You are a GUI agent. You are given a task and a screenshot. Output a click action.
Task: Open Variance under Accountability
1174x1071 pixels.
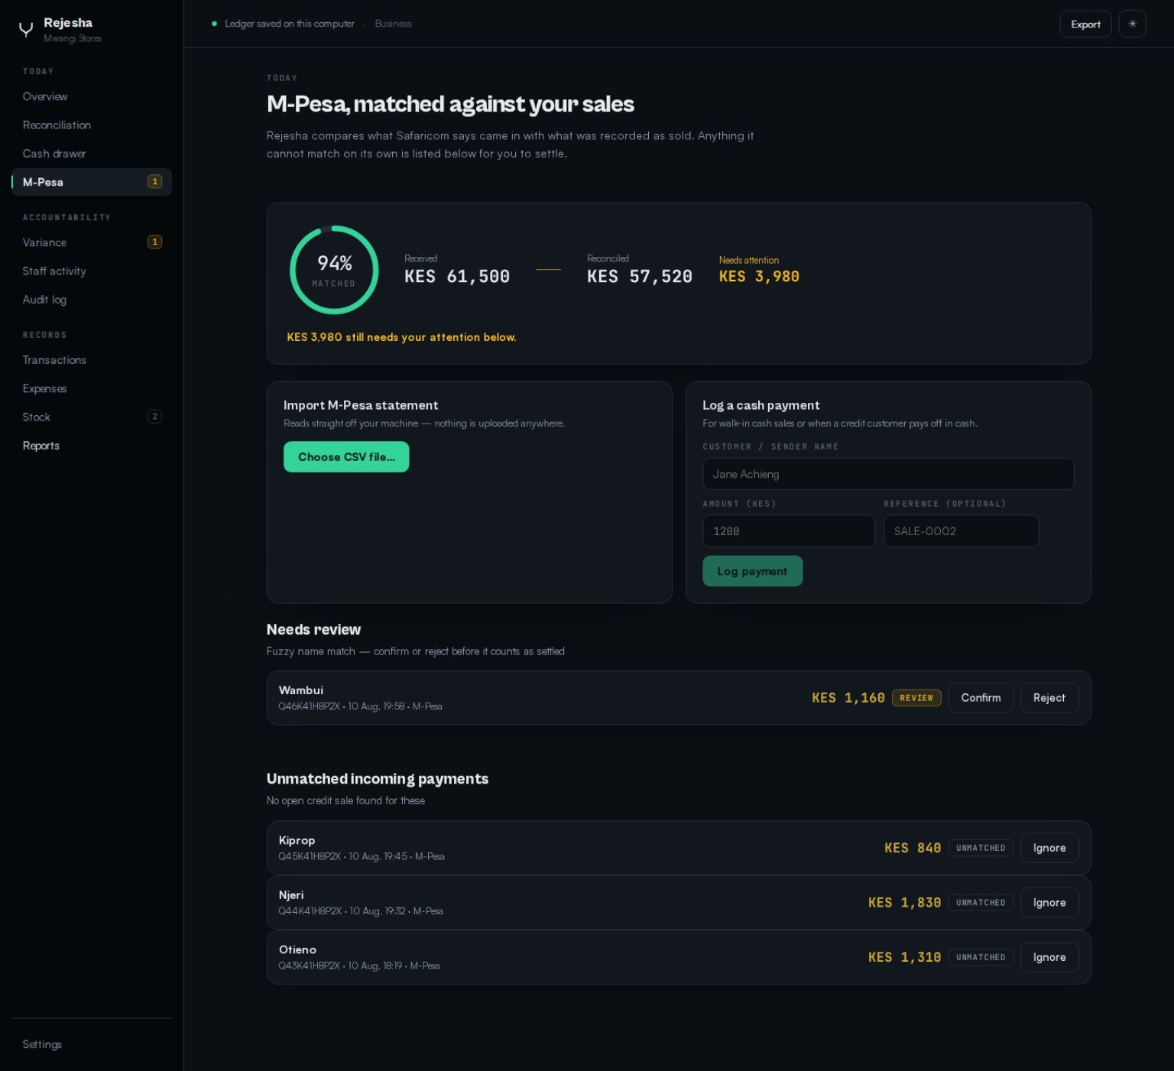click(x=92, y=242)
